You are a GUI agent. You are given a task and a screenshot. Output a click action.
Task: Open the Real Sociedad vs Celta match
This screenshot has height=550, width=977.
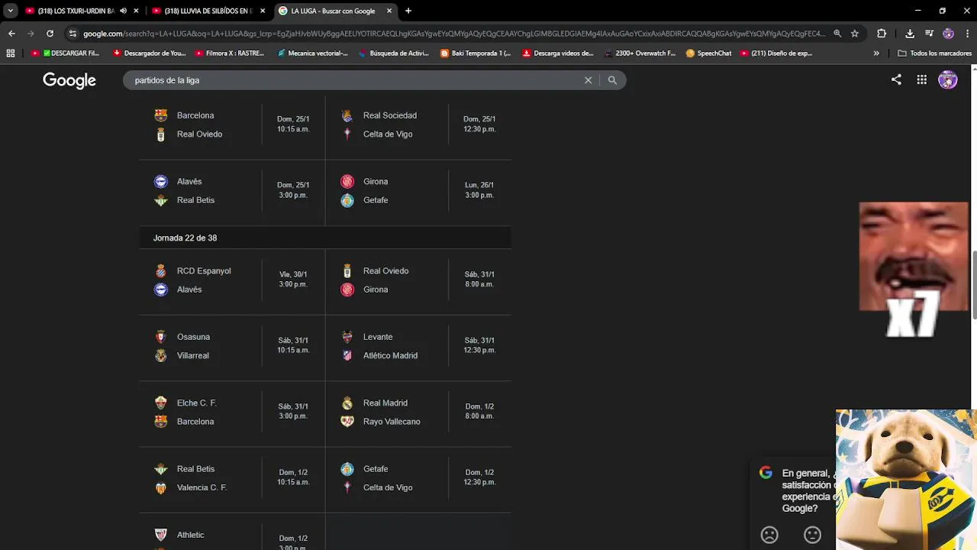[x=418, y=125]
